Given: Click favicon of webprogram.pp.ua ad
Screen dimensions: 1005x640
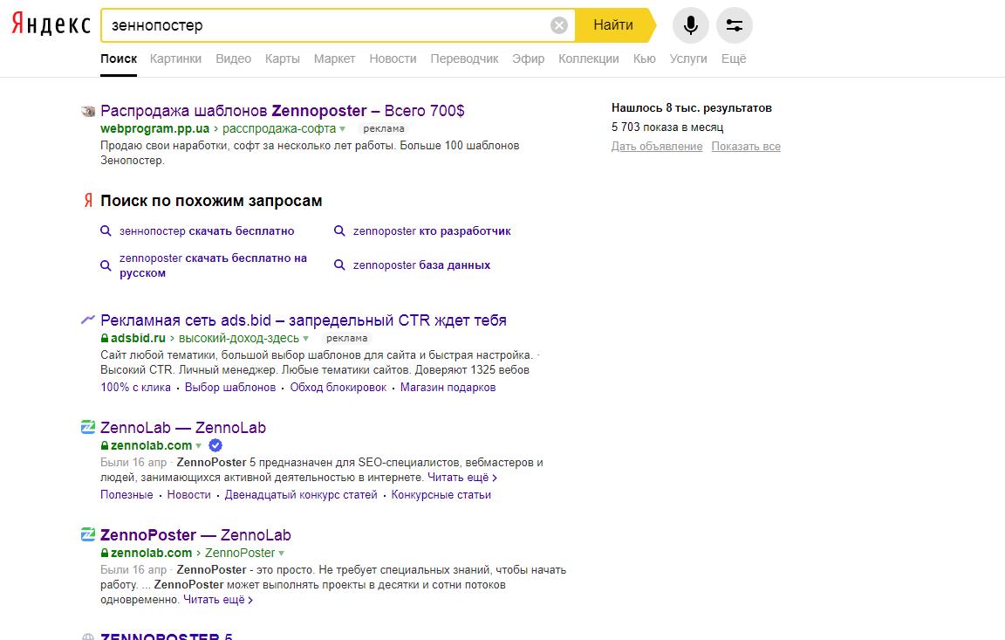Looking at the screenshot, I should [88, 112].
